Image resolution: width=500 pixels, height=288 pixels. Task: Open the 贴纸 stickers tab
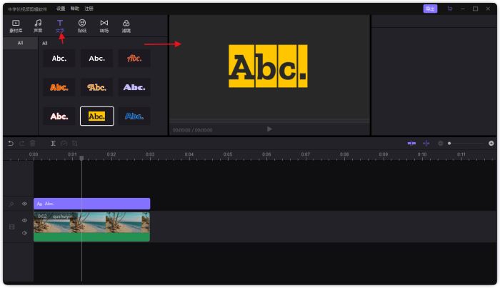82,26
